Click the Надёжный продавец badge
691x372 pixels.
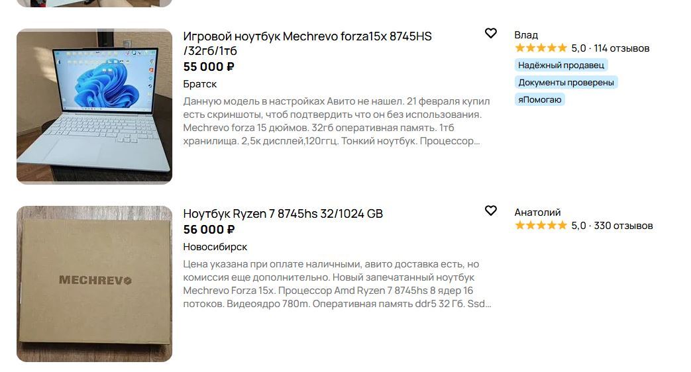[561, 65]
